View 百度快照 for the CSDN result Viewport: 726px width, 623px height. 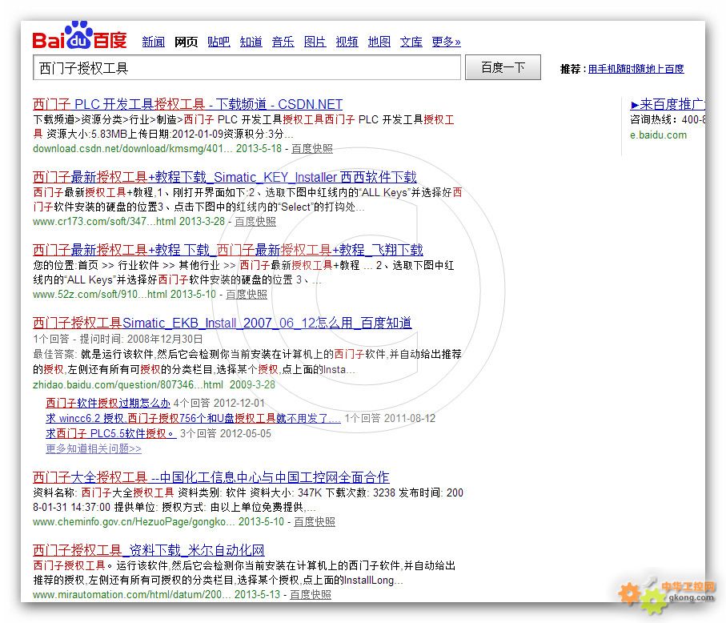click(312, 149)
